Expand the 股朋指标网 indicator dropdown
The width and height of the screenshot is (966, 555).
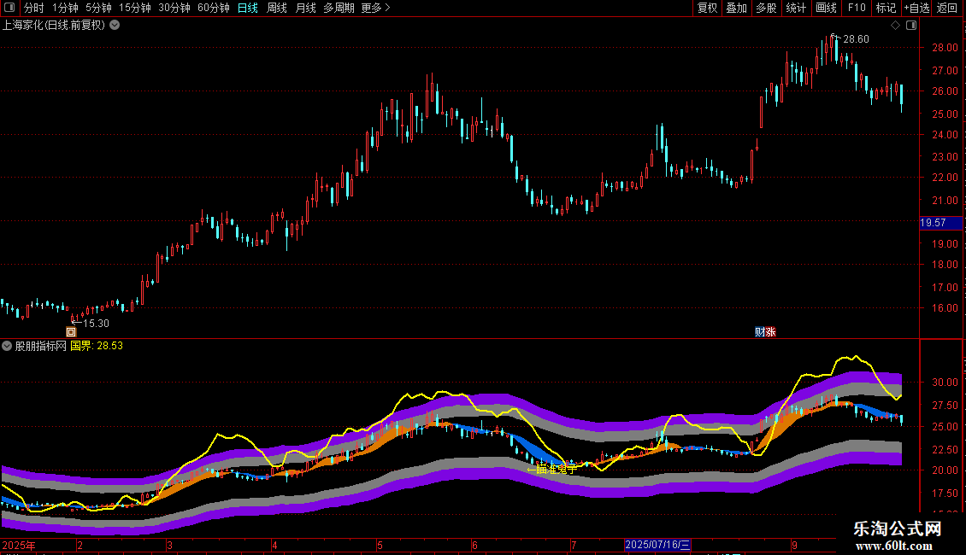pyautogui.click(x=7, y=346)
